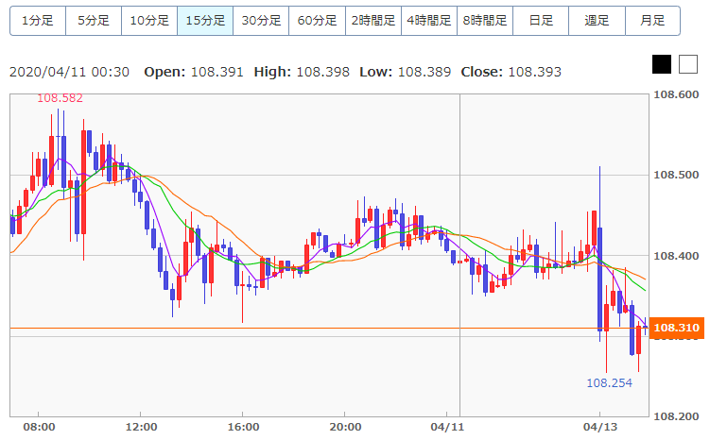This screenshot has height=440, width=710.
Task: Choose the white chart theme swatch
Action: pyautogui.click(x=687, y=64)
